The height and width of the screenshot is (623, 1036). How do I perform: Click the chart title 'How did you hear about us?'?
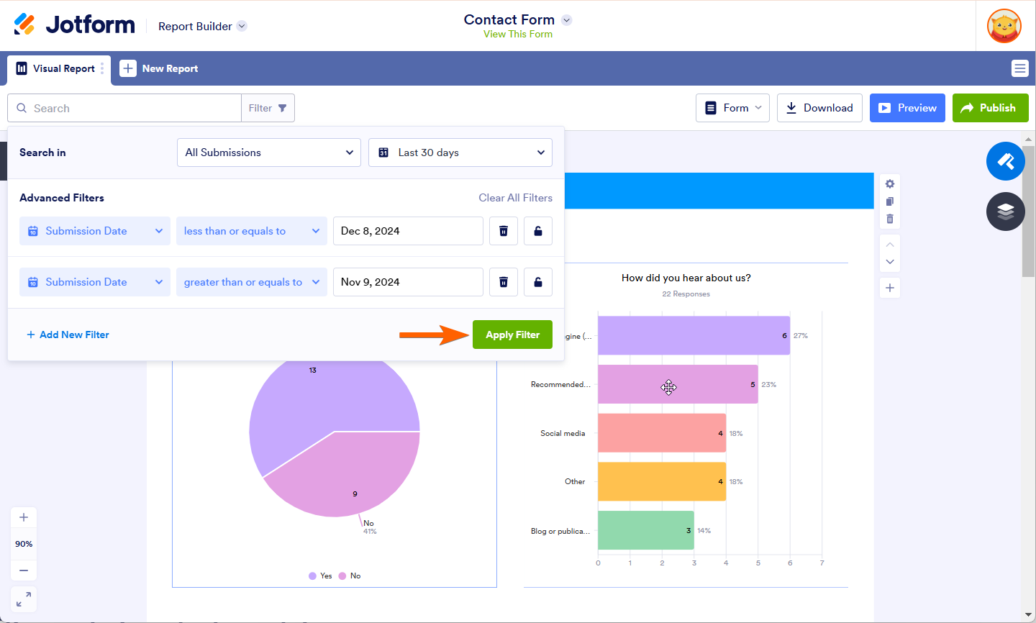click(x=686, y=278)
